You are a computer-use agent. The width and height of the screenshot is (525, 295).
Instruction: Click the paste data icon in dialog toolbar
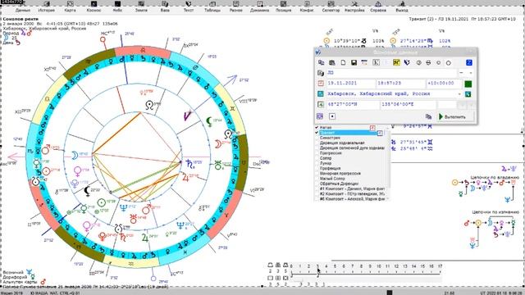tap(331, 62)
